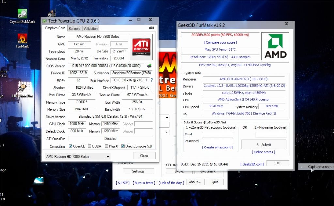This screenshot has width=334, height=206.
Task: Toggle the OpenCL checkbox
Action: click(x=71, y=146)
